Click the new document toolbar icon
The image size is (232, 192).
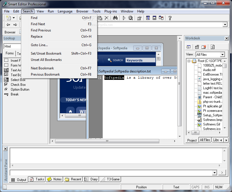pos(8,18)
